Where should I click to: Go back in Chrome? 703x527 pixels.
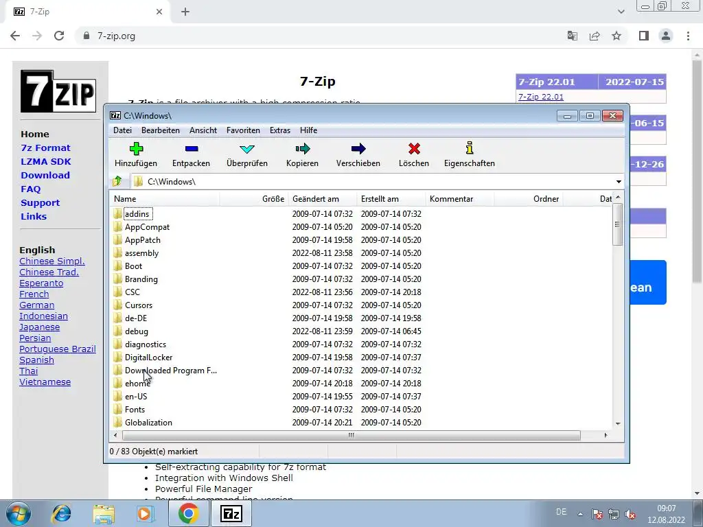pos(15,36)
